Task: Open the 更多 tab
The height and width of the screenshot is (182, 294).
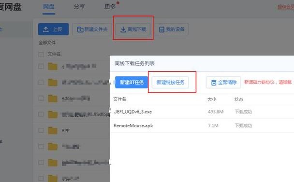Action: pos(110,7)
